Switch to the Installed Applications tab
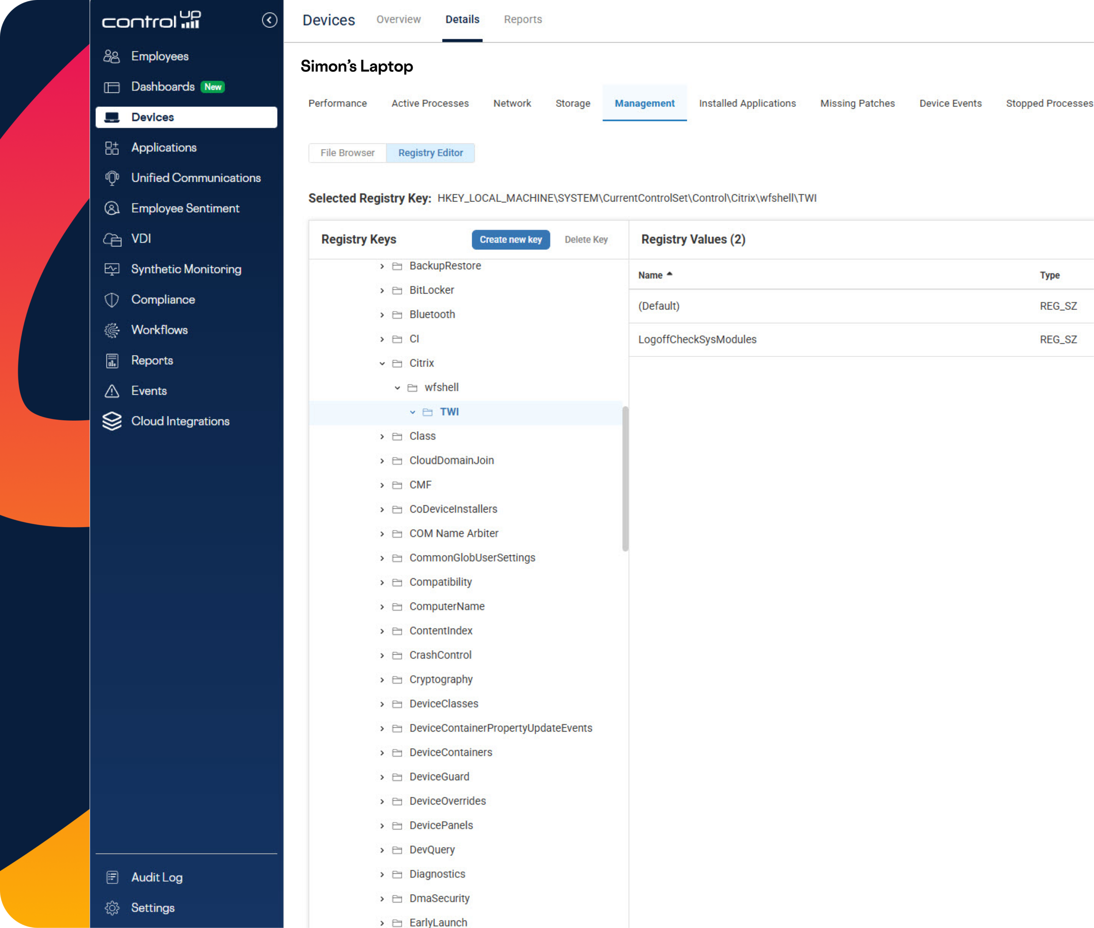 [747, 103]
